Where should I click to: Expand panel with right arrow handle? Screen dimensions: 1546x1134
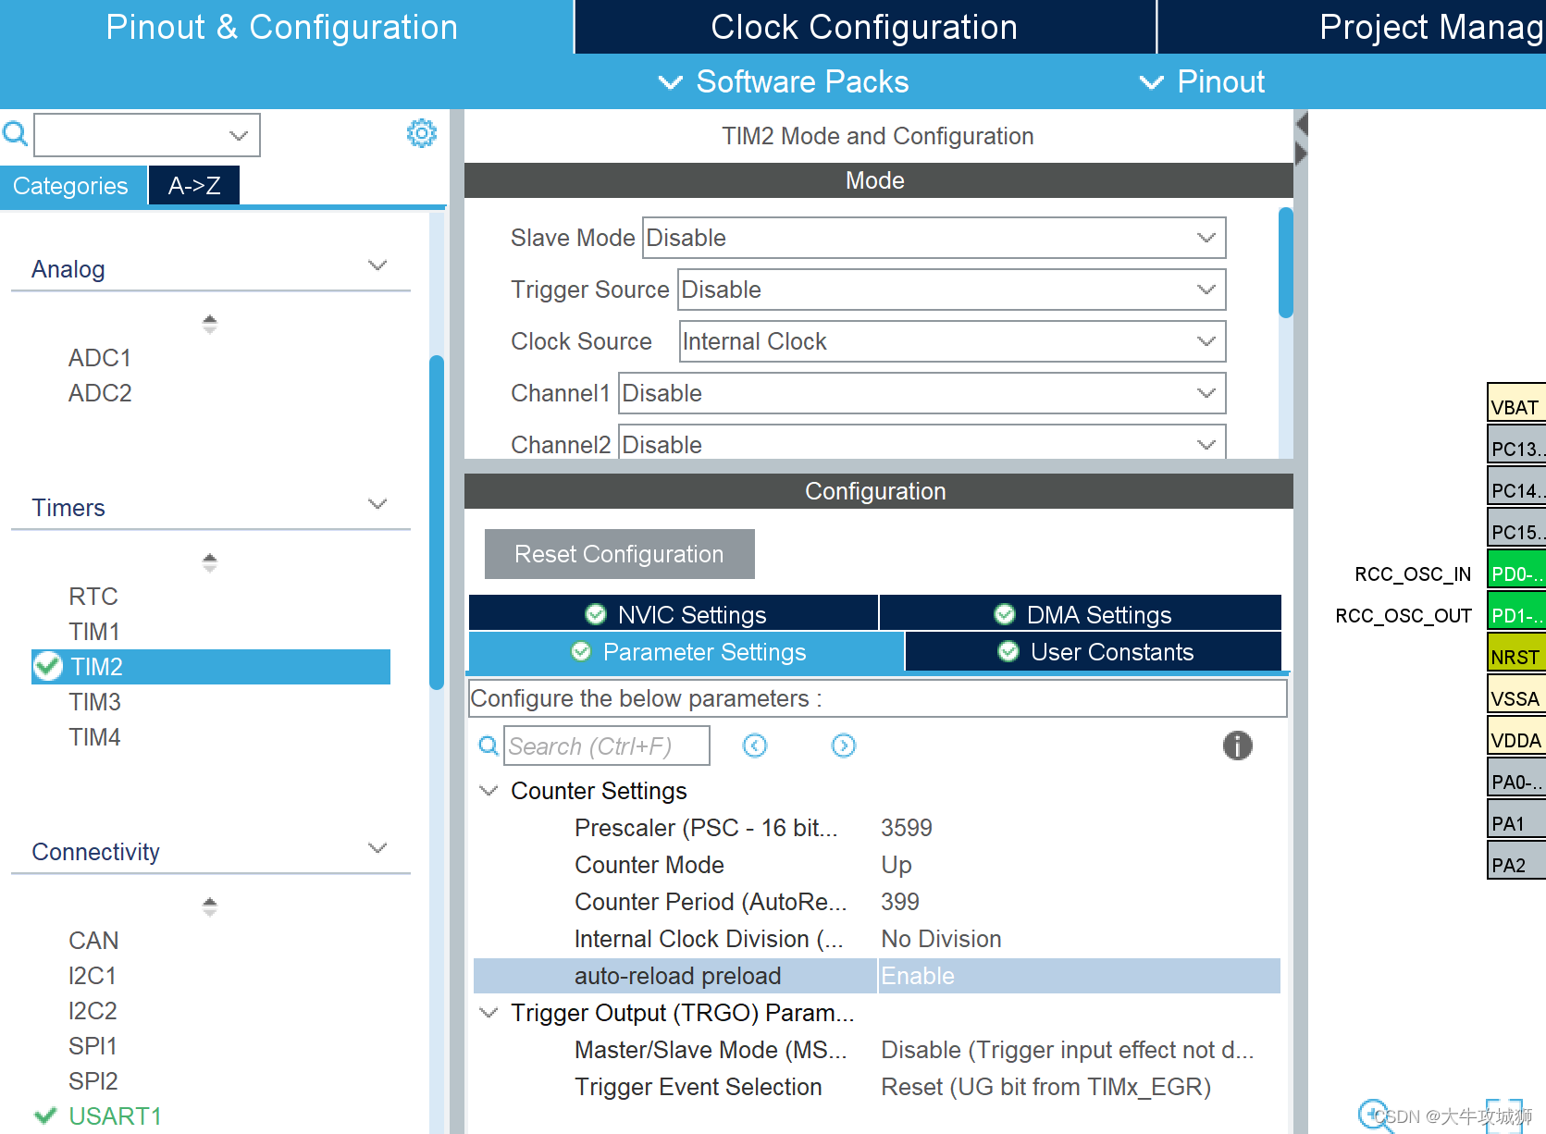coord(1302,154)
